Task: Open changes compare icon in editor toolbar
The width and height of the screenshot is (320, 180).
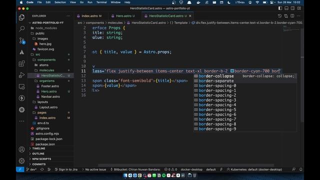Action: click(x=286, y=16)
